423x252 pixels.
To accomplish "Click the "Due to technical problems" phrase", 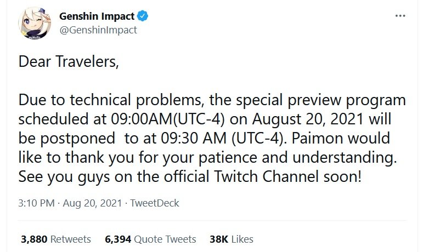I will pos(110,100).
